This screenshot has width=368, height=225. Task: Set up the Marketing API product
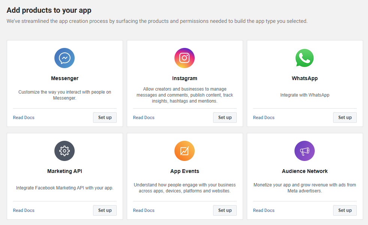point(105,210)
